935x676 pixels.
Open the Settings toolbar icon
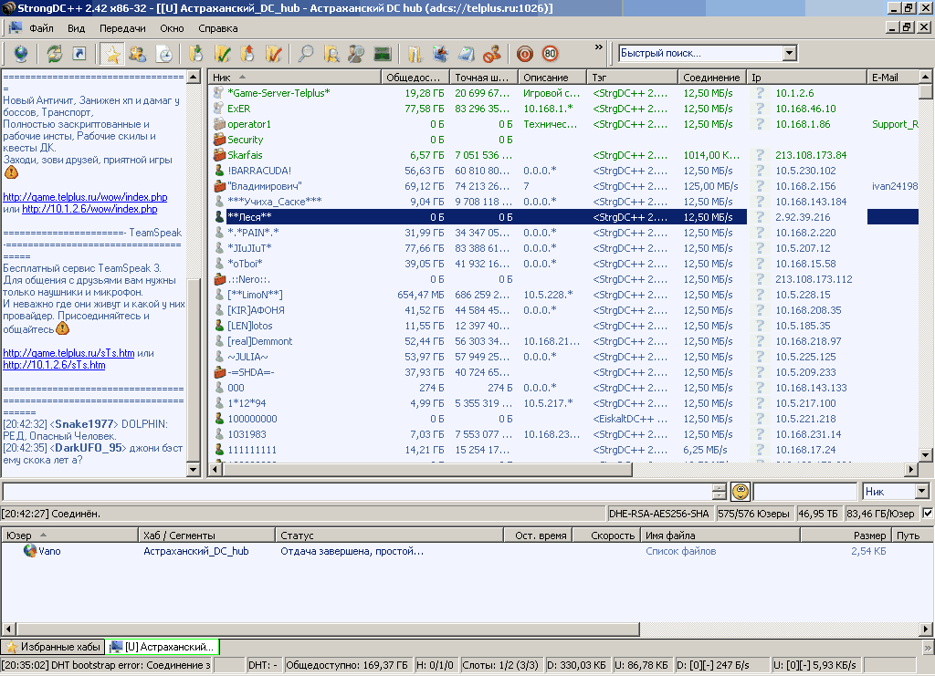441,54
